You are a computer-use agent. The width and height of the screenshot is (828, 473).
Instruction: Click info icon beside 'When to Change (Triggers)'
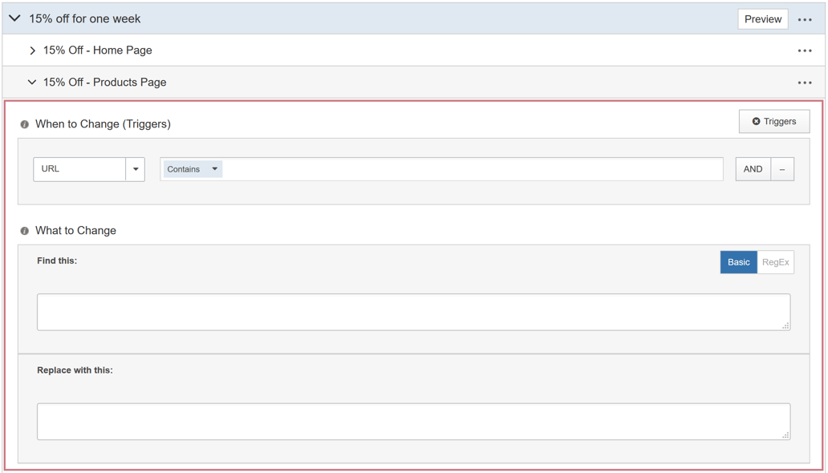point(24,124)
